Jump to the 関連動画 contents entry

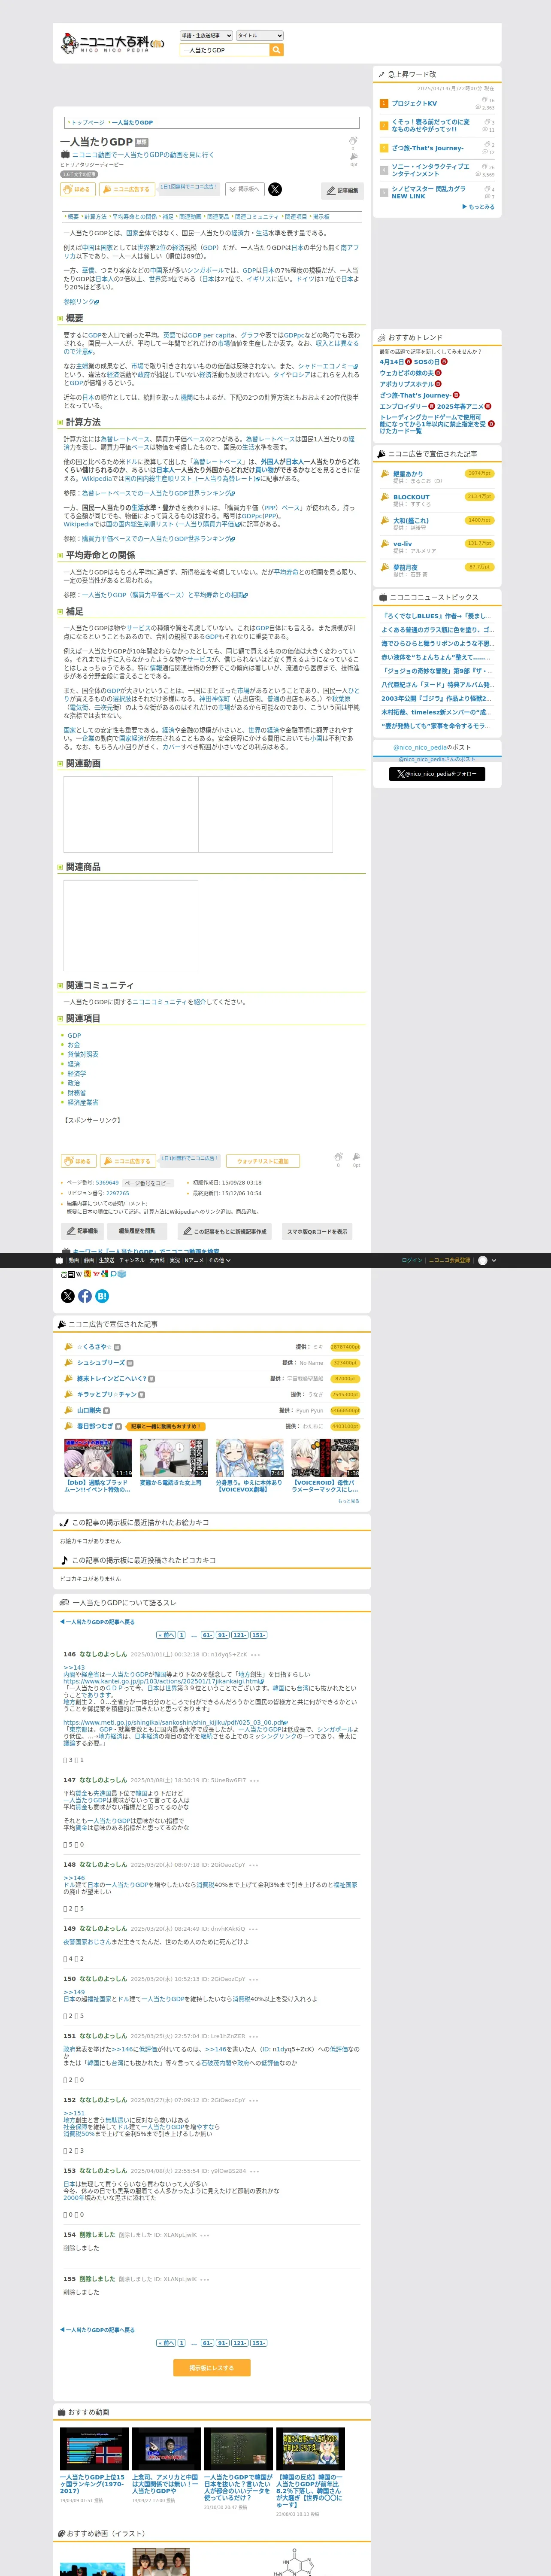tap(190, 216)
